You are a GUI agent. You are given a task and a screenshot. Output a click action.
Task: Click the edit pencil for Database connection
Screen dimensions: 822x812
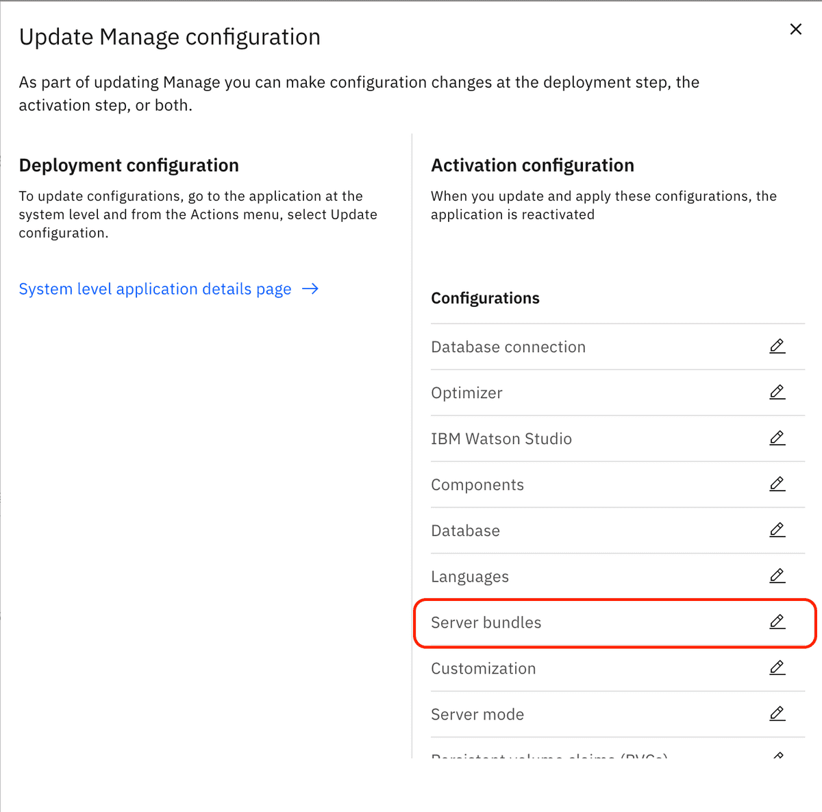click(777, 347)
